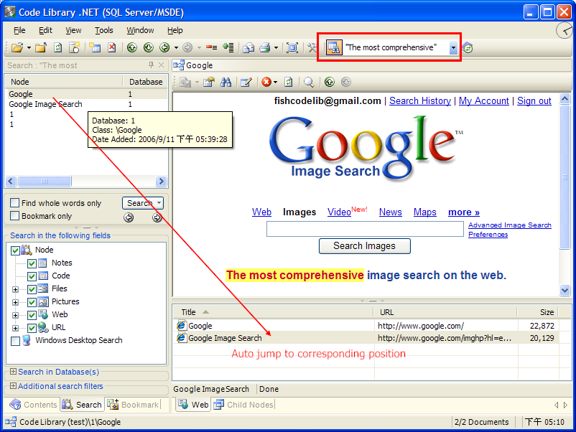The width and height of the screenshot is (576, 432).
Task: Uncheck the Files field checkbox
Action: tap(32, 289)
